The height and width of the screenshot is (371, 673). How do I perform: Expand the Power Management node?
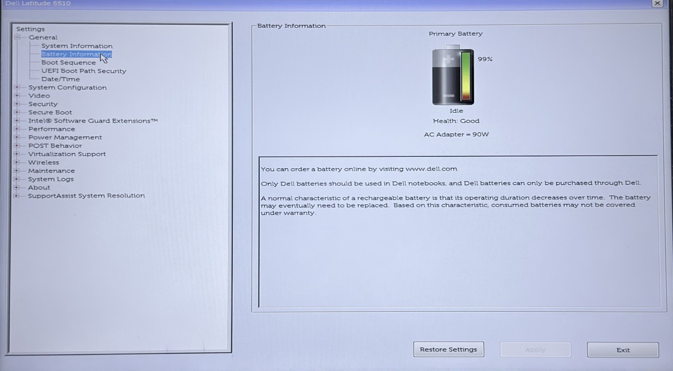click(x=17, y=137)
